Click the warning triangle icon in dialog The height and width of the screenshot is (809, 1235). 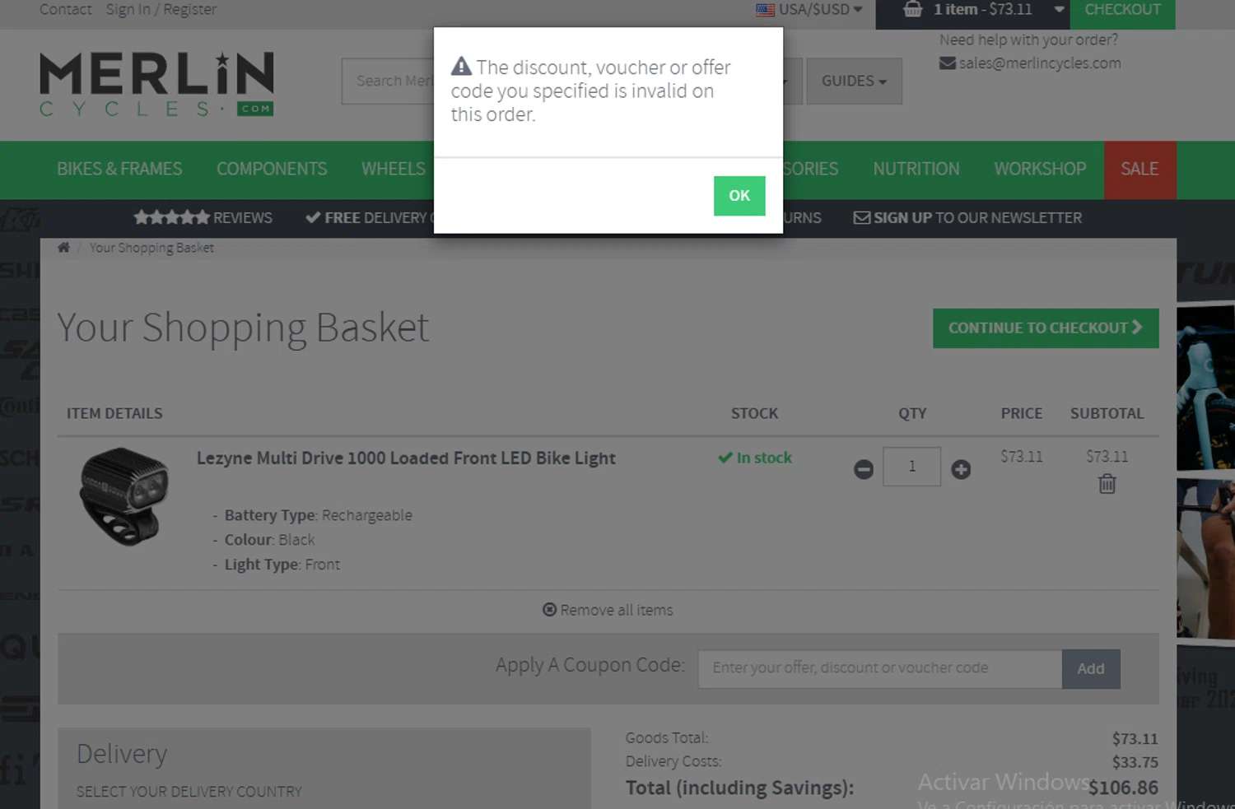click(462, 67)
